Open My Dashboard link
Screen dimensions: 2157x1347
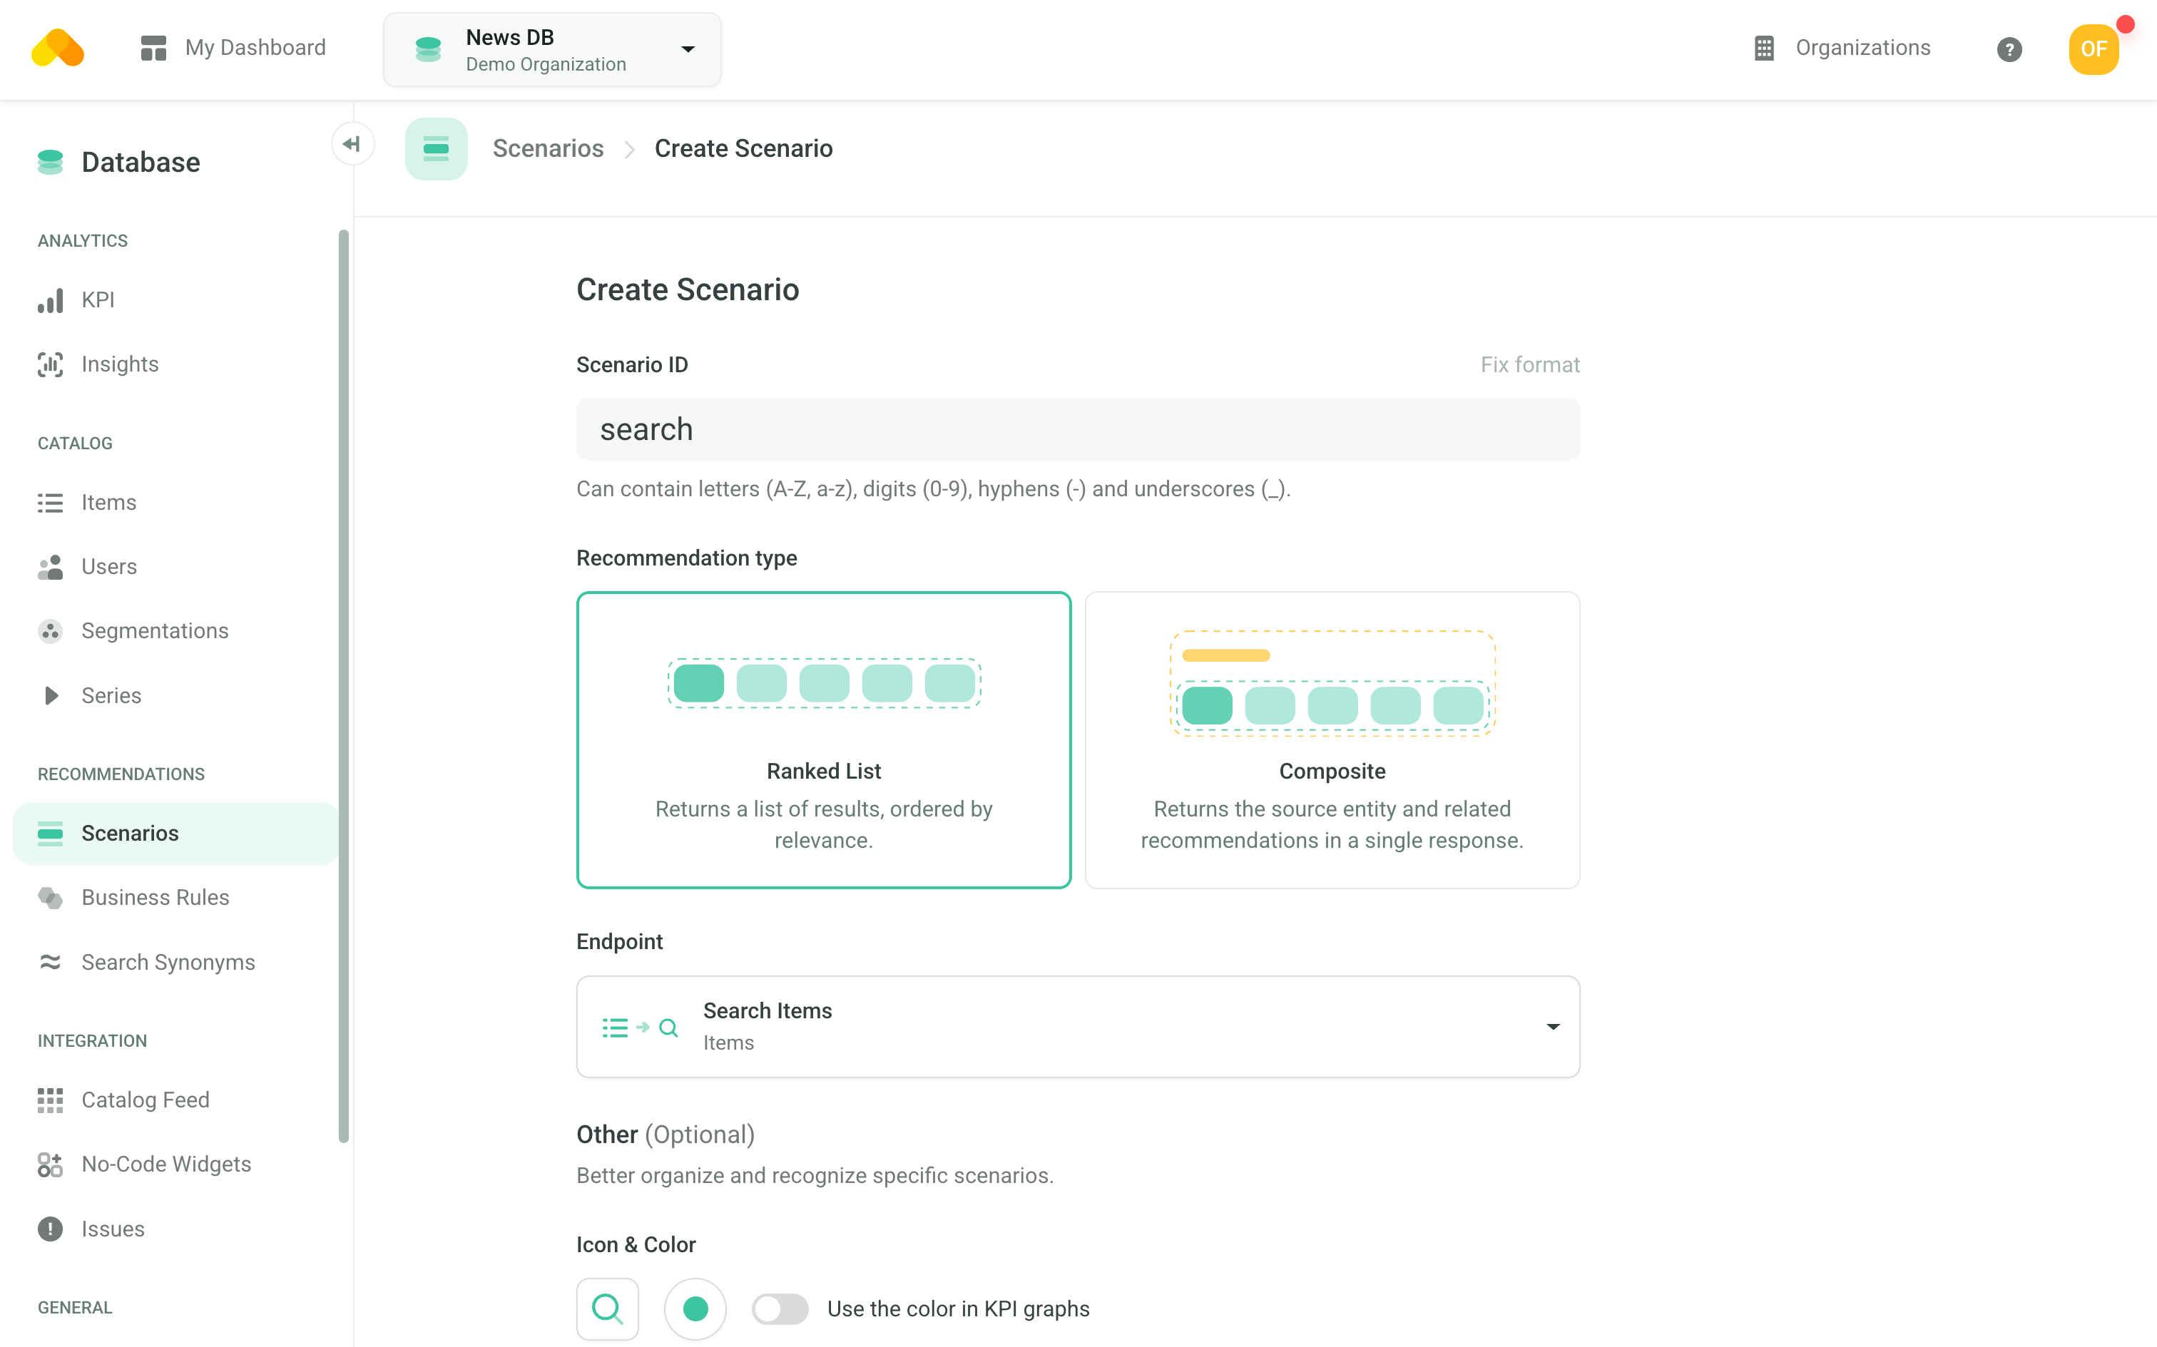pyautogui.click(x=233, y=48)
